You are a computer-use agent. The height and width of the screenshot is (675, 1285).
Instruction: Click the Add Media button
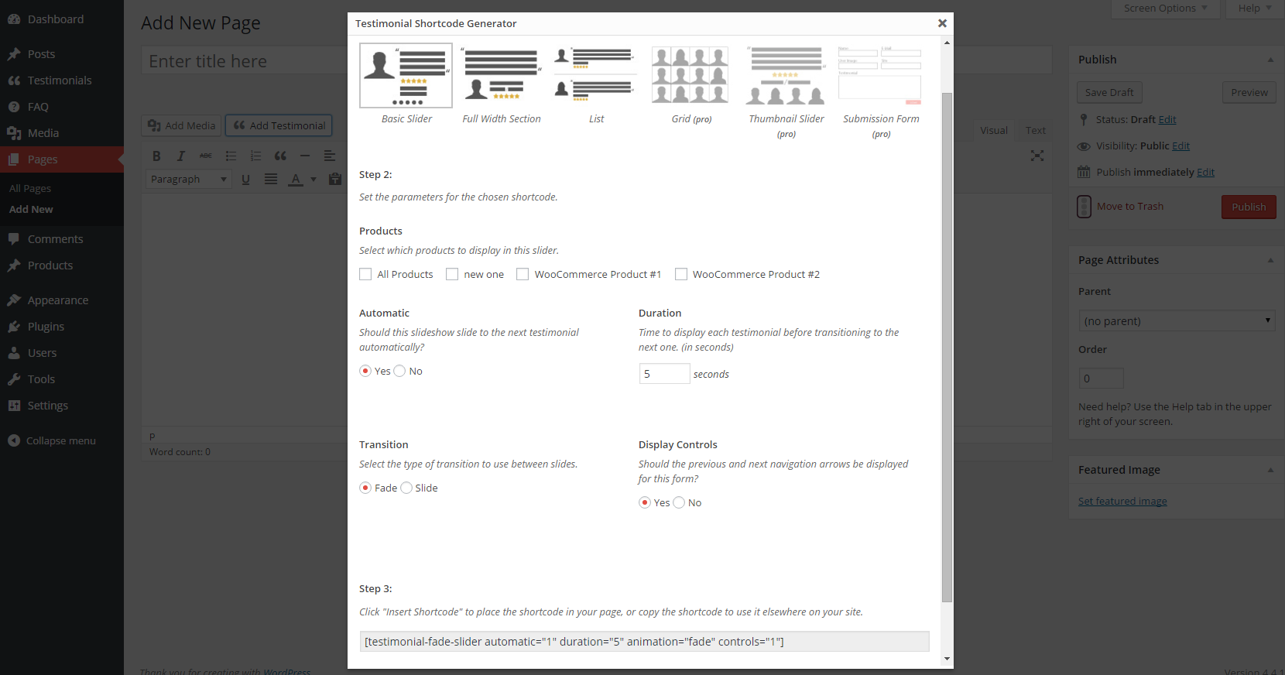point(182,125)
